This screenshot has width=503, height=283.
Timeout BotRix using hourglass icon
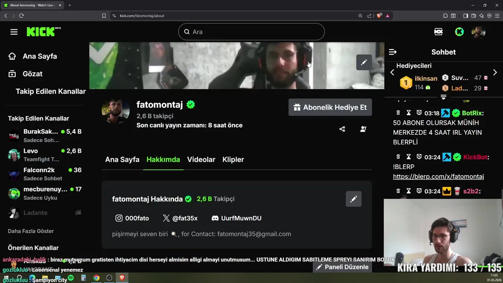[409, 113]
